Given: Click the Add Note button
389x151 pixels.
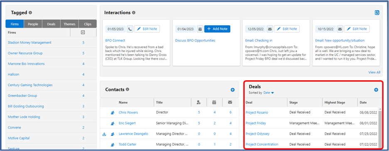Looking at the screenshot, I should tap(217, 29).
